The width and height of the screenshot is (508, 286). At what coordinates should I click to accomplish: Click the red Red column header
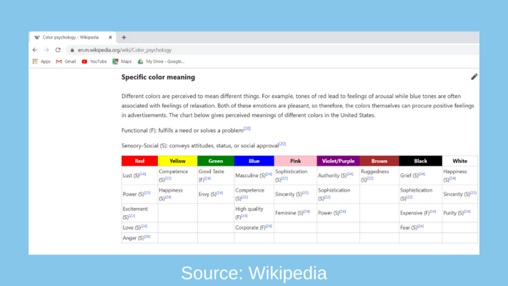click(x=139, y=161)
